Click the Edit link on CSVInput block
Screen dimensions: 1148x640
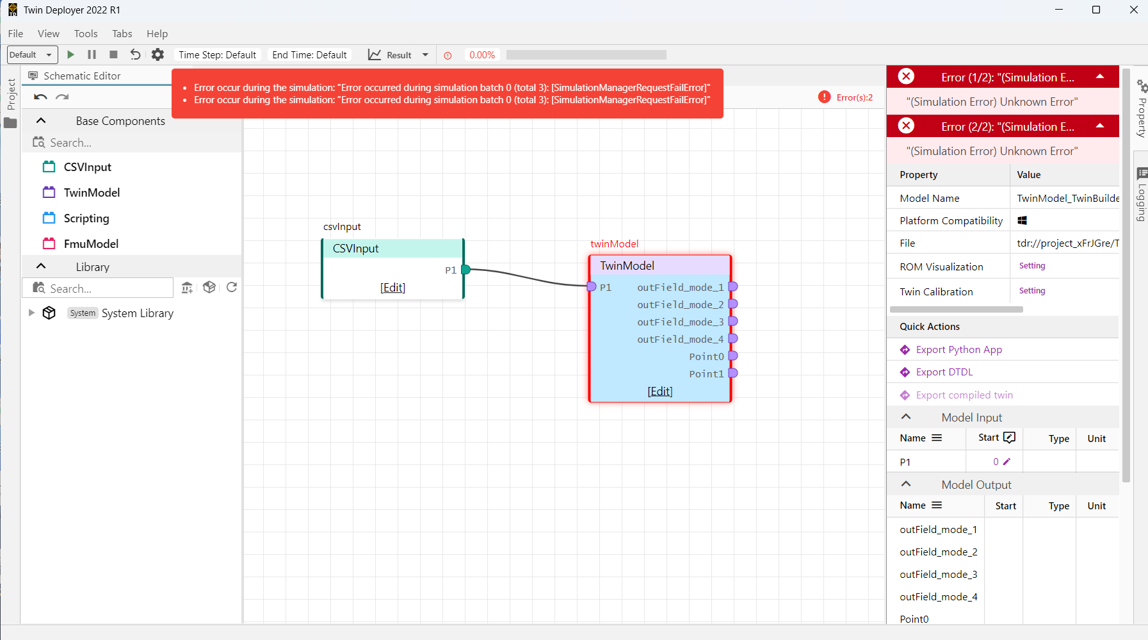tap(393, 288)
